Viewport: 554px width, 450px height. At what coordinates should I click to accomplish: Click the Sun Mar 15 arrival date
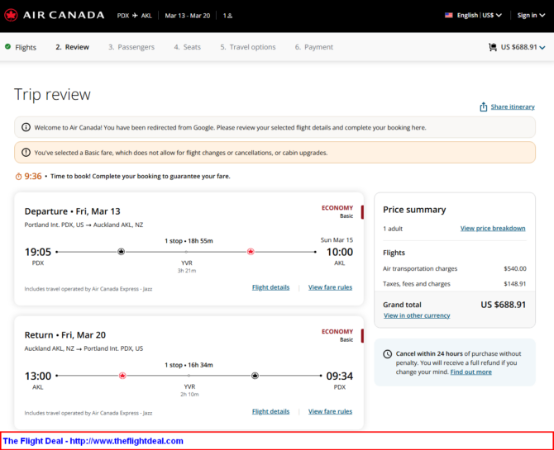[337, 240]
